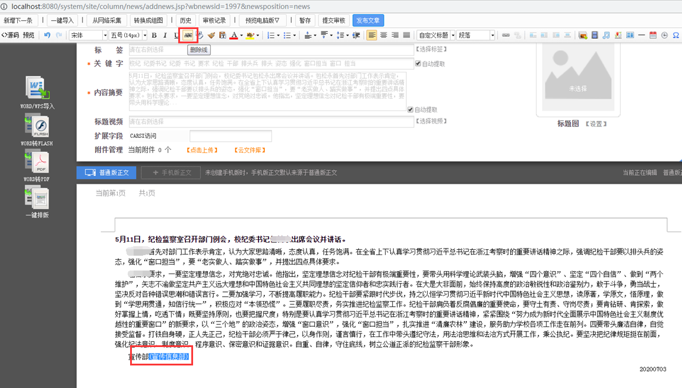This screenshot has width=682, height=388.
Task: Click the 转换成组图 button
Action: (x=149, y=20)
